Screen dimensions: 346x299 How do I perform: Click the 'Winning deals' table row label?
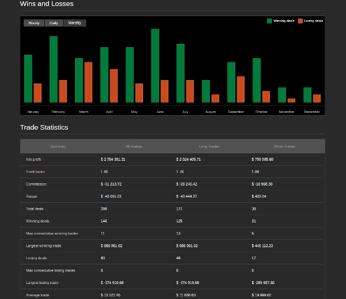coord(37,221)
